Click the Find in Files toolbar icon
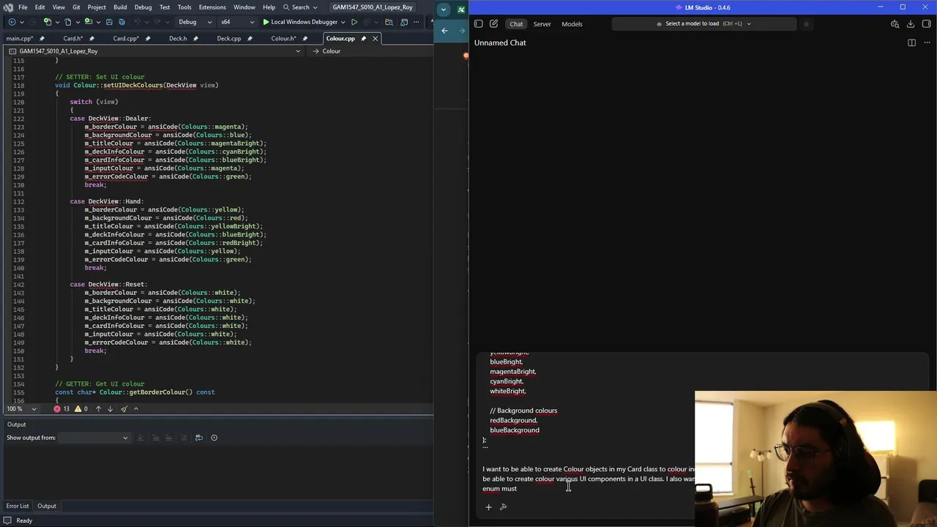The image size is (937, 527). 389,22
